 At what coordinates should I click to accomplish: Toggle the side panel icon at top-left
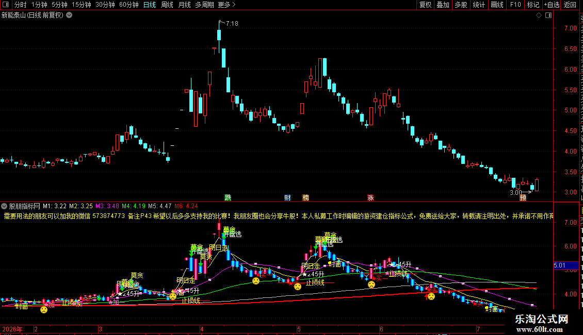point(6,5)
